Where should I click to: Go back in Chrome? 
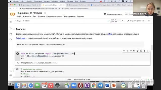(x=10, y=8)
